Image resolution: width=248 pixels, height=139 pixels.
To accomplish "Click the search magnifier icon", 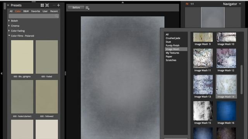I will click(x=57, y=16).
